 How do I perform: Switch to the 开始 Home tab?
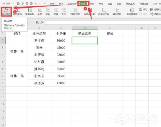(52, 4)
